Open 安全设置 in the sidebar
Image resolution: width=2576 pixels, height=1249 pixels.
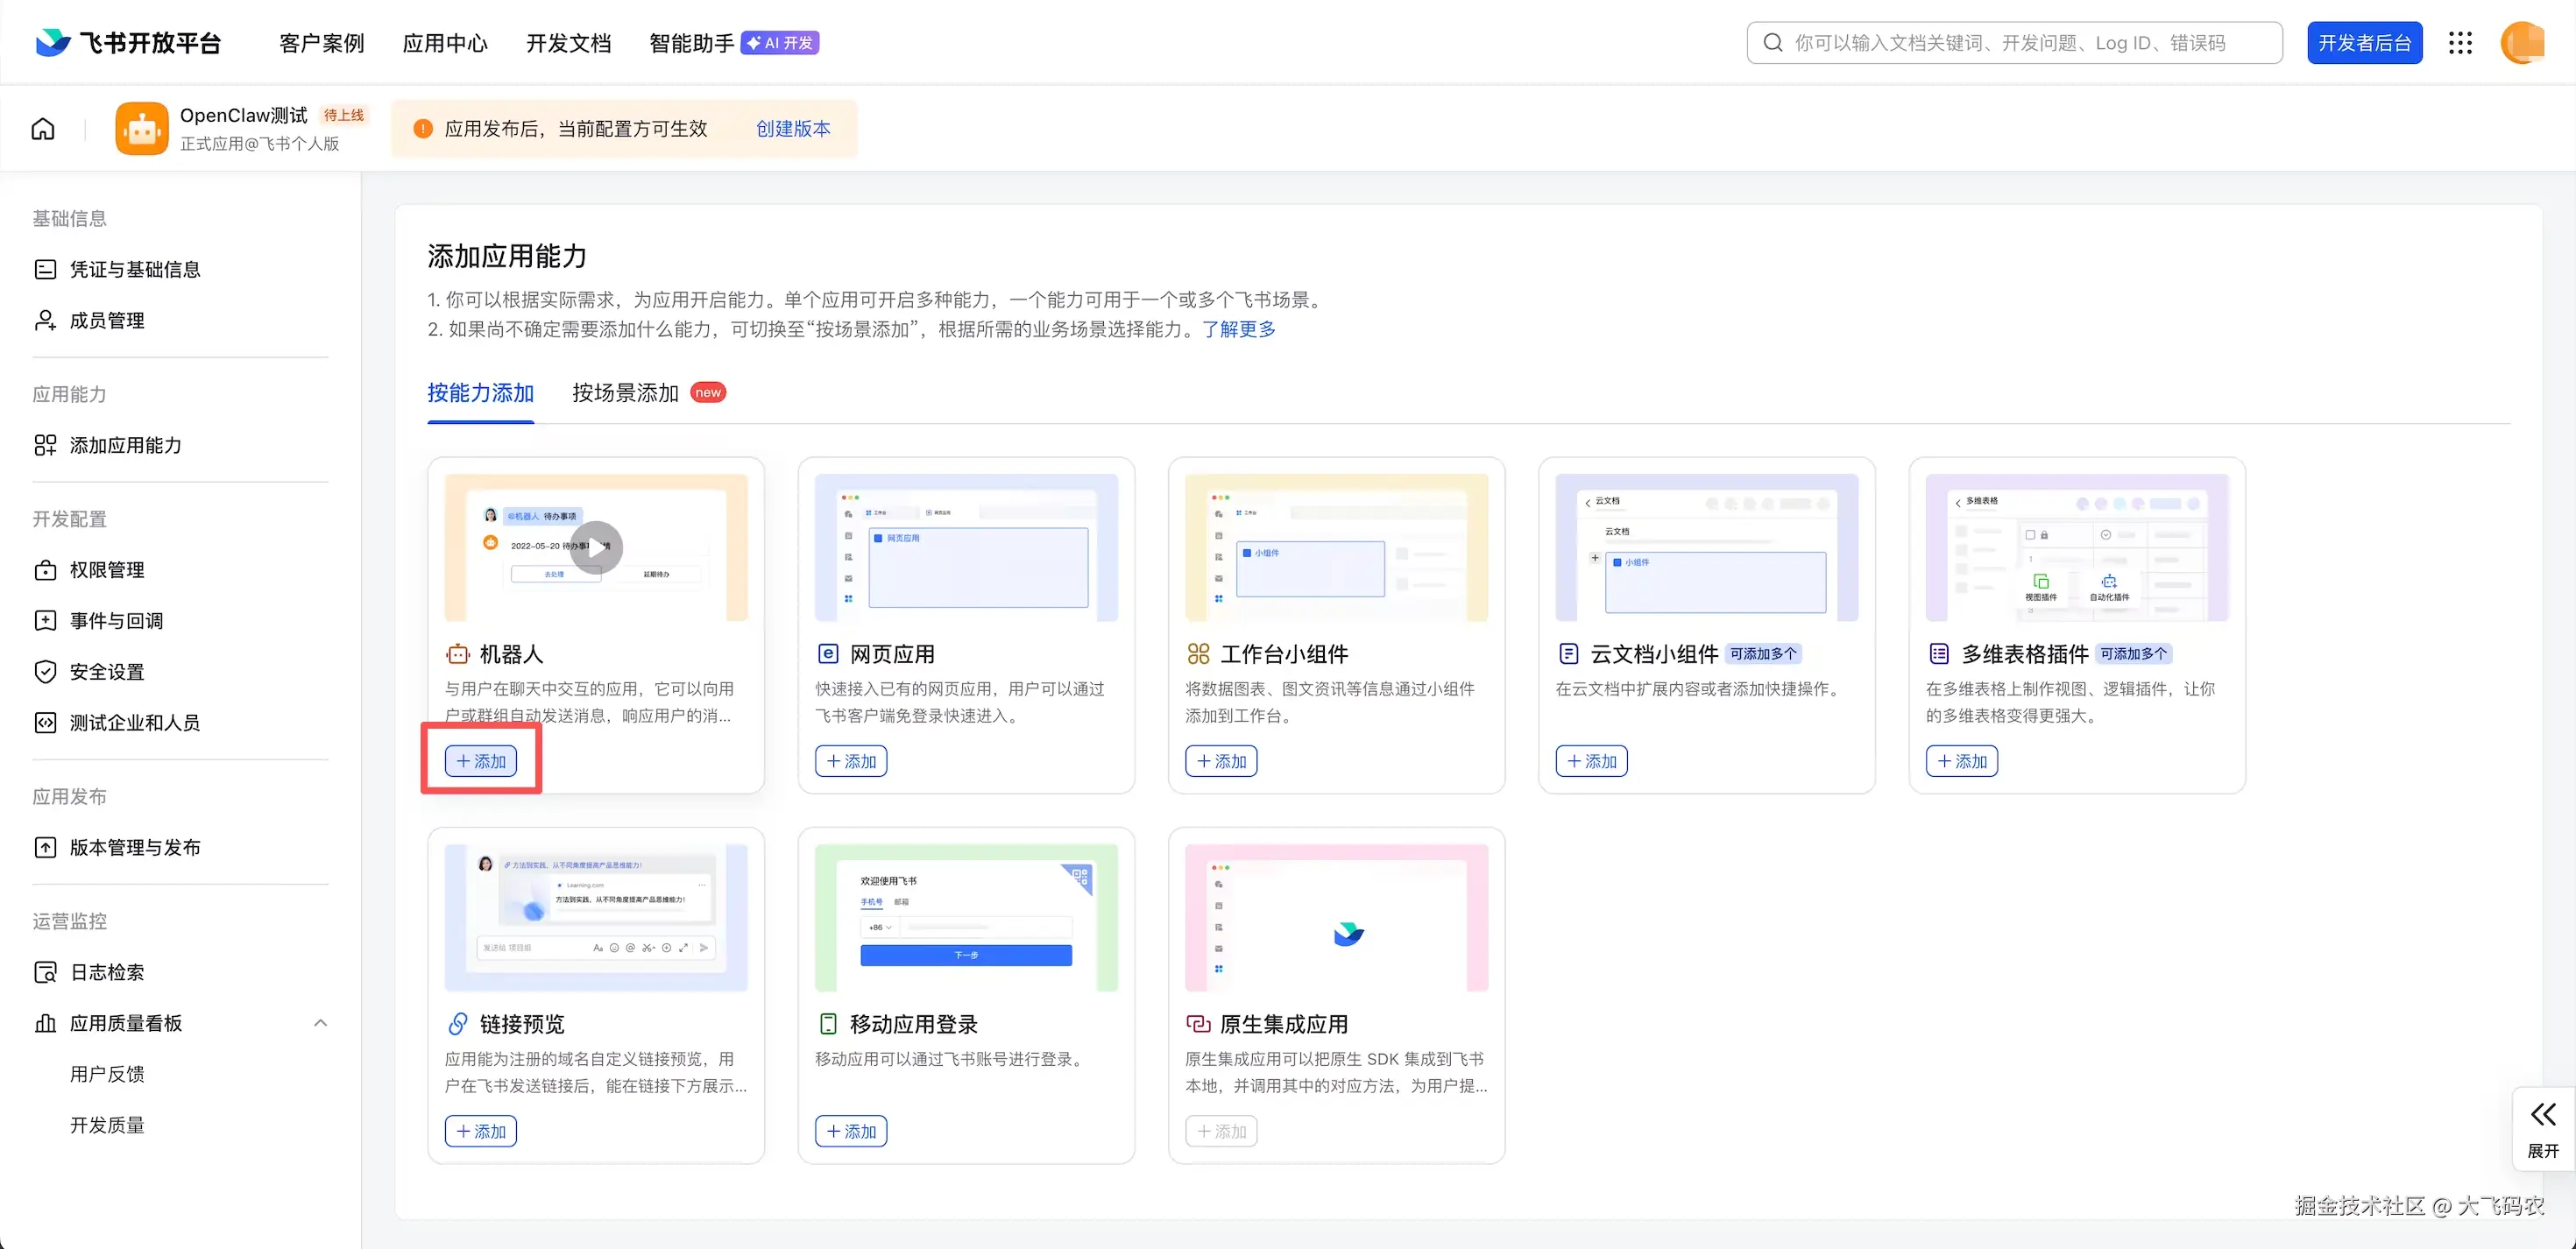tap(107, 672)
